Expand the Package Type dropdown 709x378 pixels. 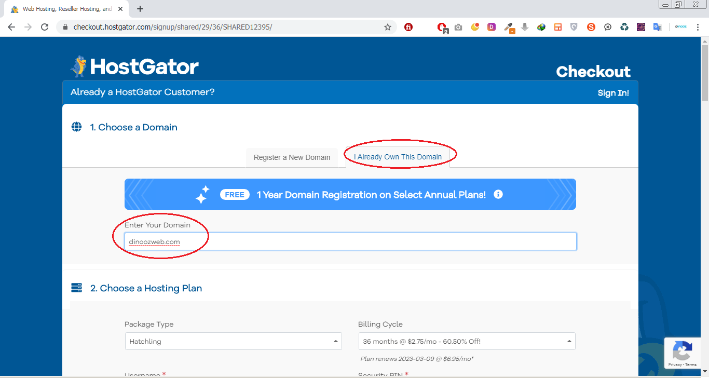233,341
